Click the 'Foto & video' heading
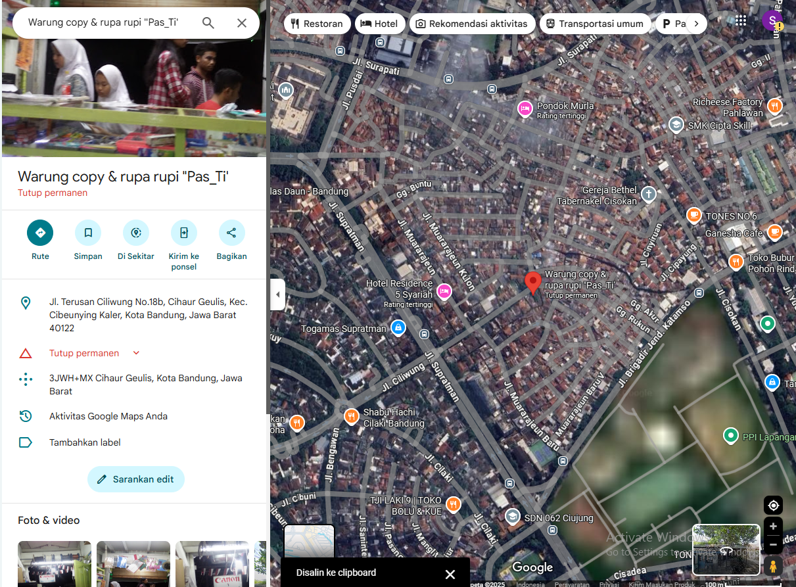This screenshot has width=796, height=587. (49, 520)
